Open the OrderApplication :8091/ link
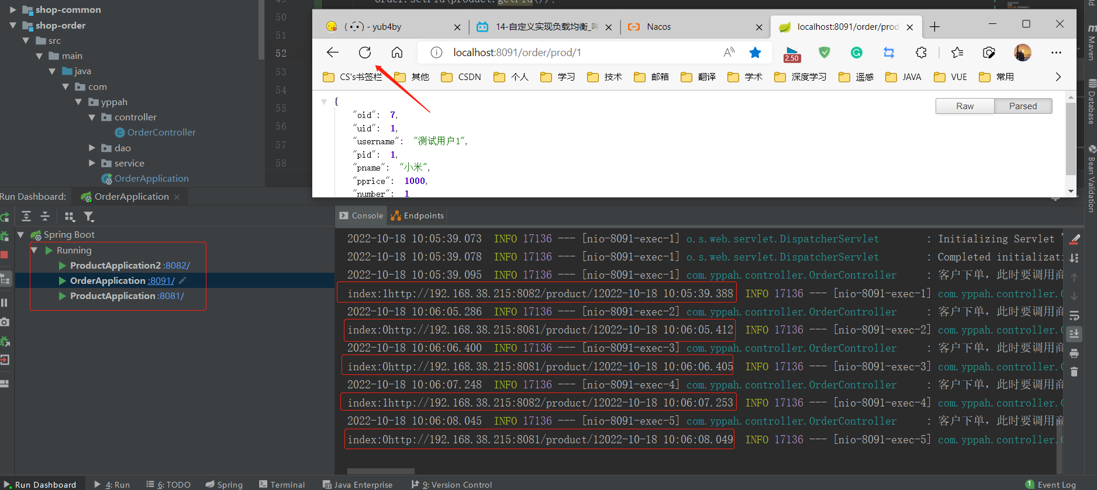Image resolution: width=1097 pixels, height=490 pixels. point(161,281)
